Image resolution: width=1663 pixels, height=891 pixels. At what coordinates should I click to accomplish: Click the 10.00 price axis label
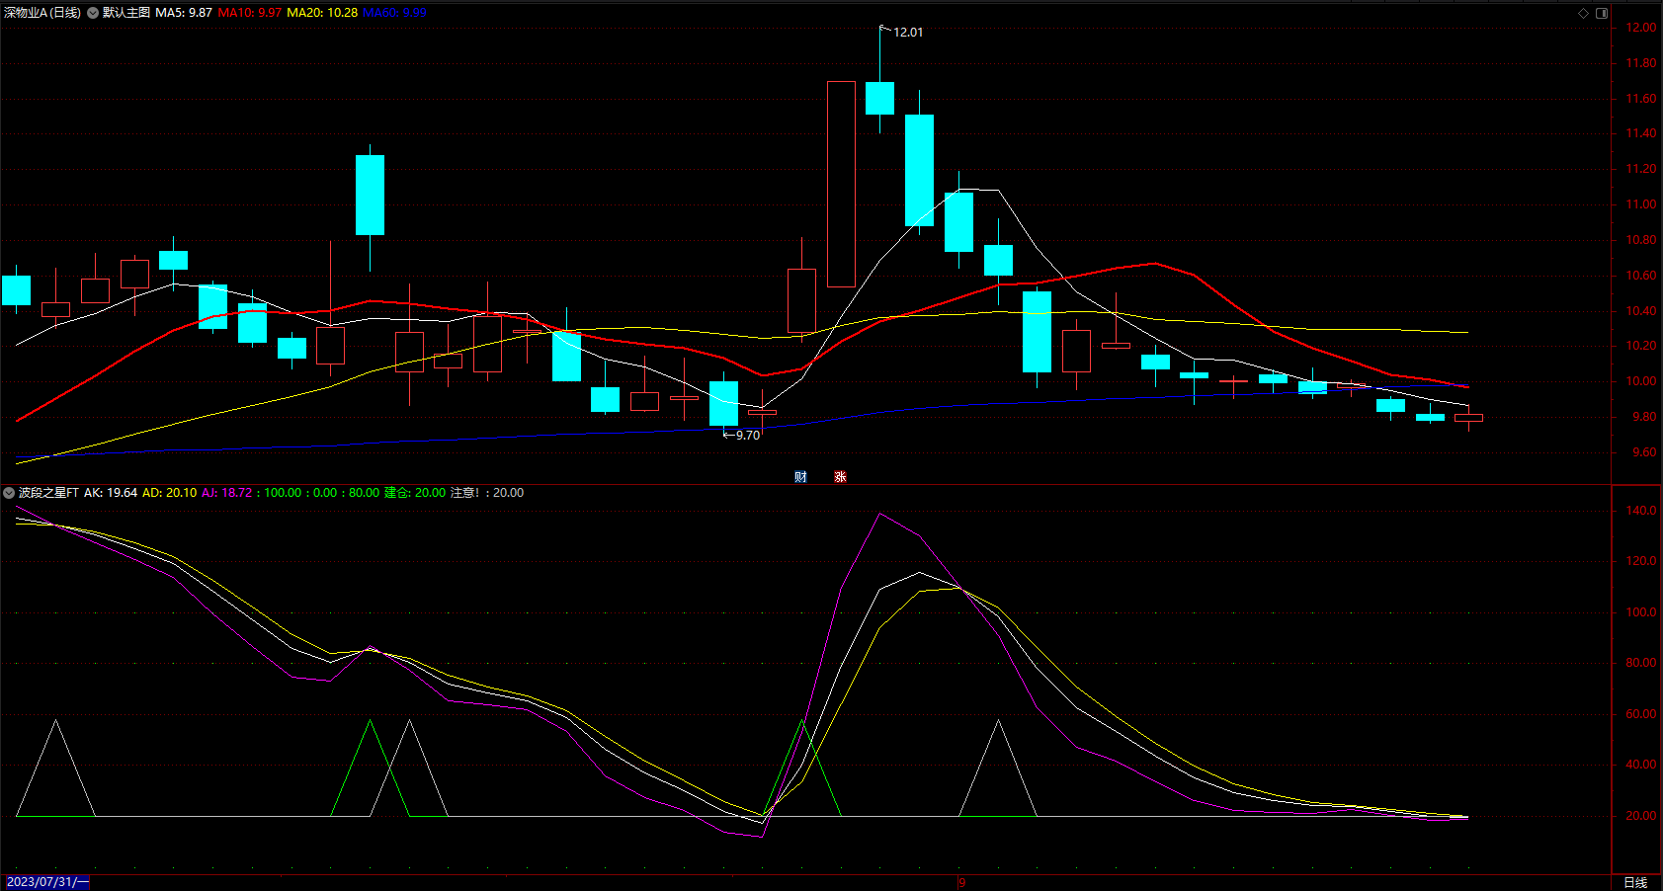(1641, 381)
